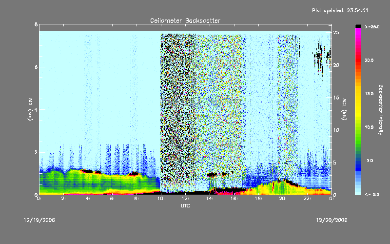This screenshot has width=390, height=244.
Task: Click the 'AGL (km)' left axis label
Action: pos(30,109)
